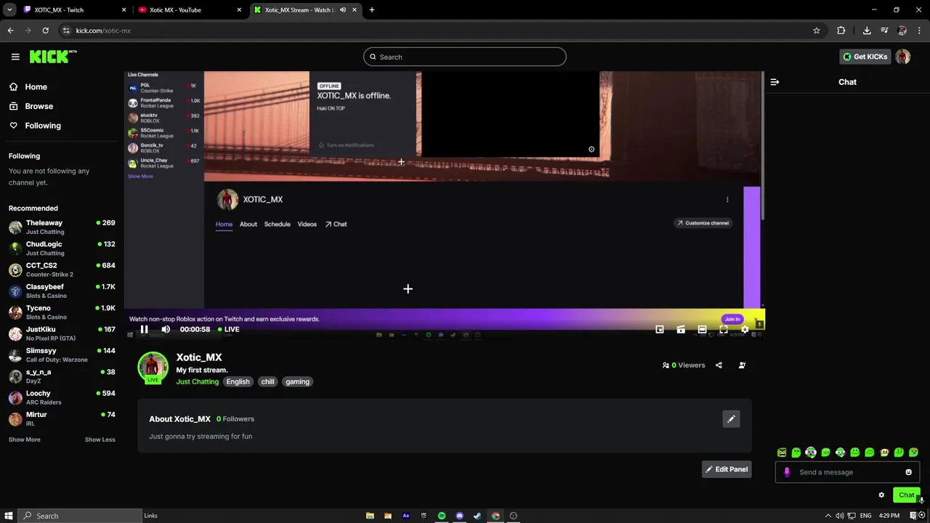
Task: Open recommended channel s_y_n_a
Action: pyautogui.click(x=62, y=376)
